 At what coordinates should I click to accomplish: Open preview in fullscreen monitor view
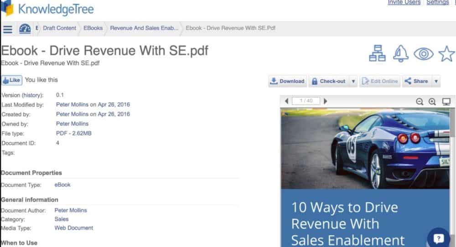446,102
